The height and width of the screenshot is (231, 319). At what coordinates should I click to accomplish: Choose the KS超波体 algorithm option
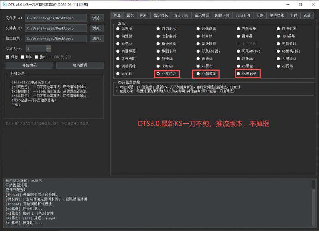199,74
